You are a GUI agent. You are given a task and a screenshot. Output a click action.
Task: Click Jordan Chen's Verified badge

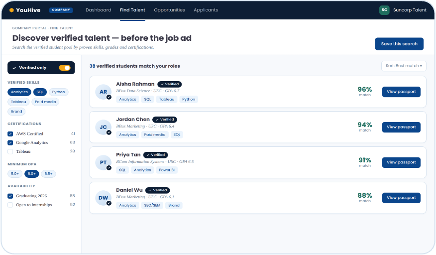pos(165,120)
